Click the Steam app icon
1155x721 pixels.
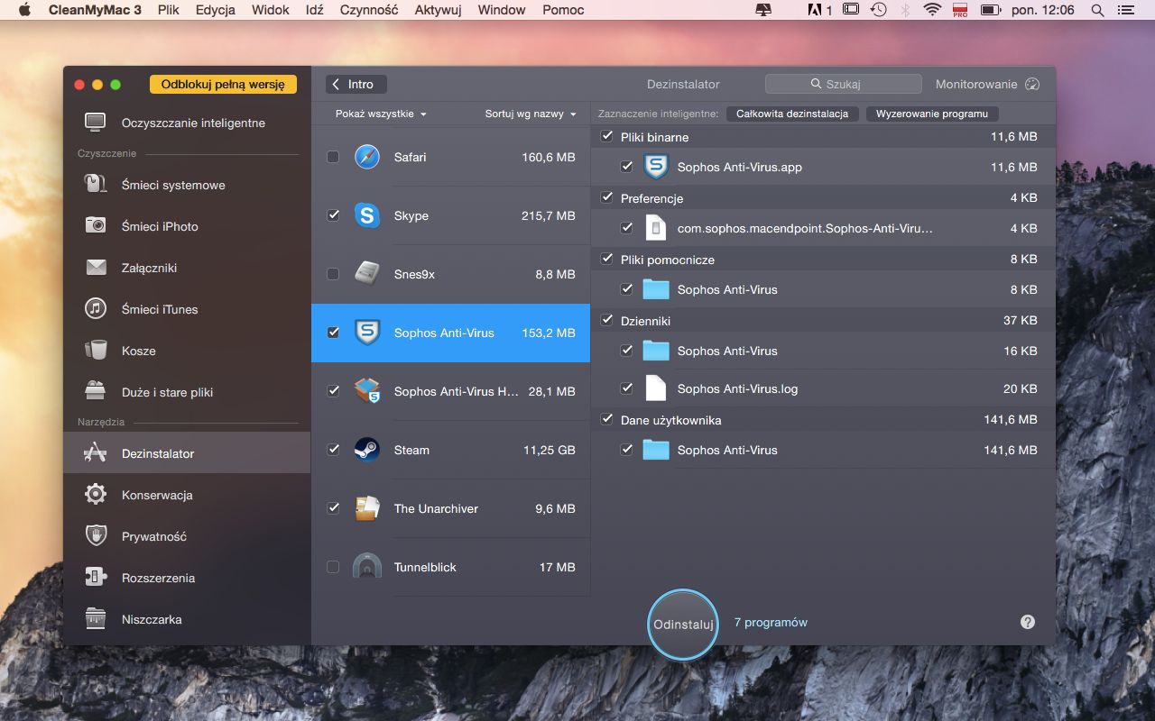click(x=367, y=450)
